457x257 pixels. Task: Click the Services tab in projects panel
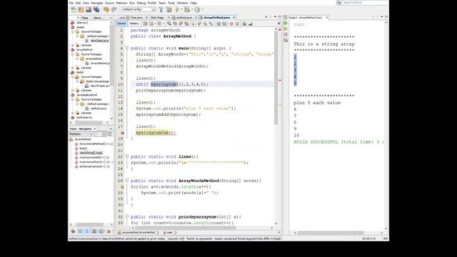tap(98, 18)
